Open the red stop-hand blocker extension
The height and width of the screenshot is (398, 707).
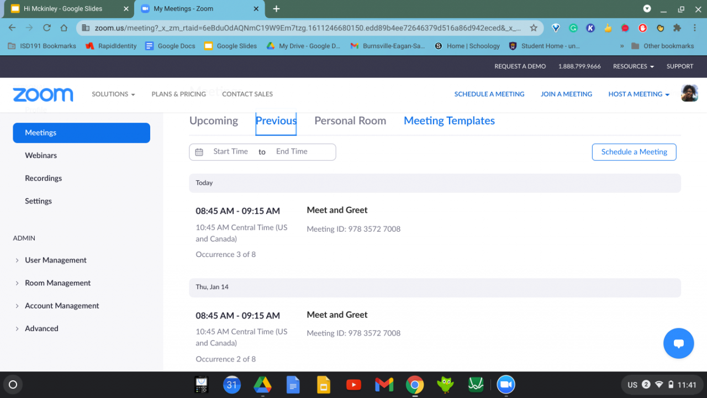(643, 28)
